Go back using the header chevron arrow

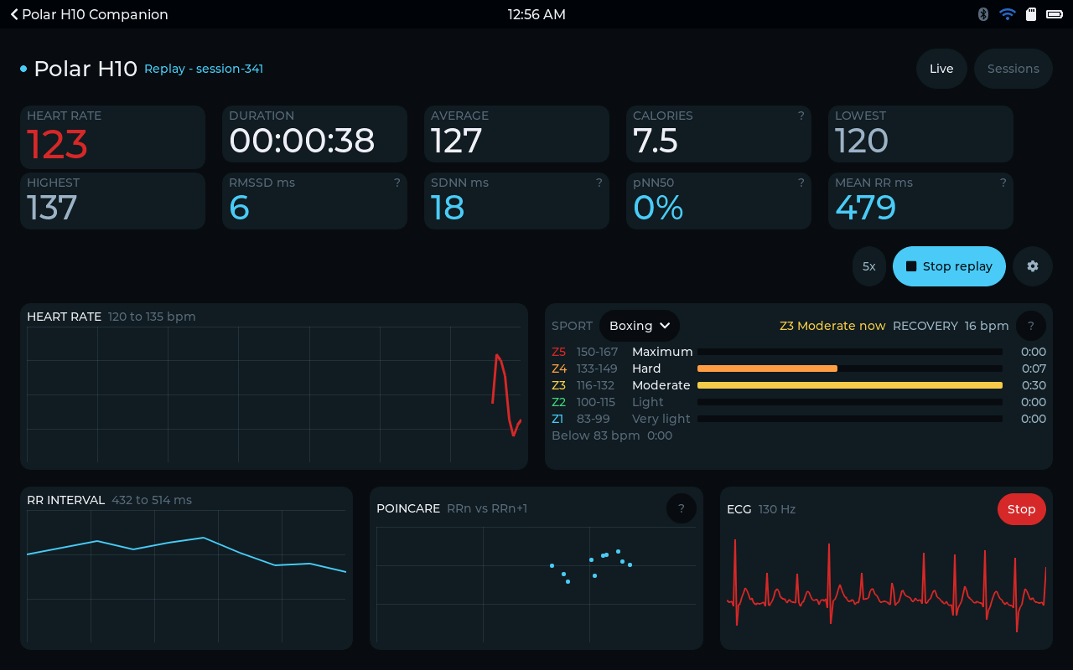coord(14,14)
